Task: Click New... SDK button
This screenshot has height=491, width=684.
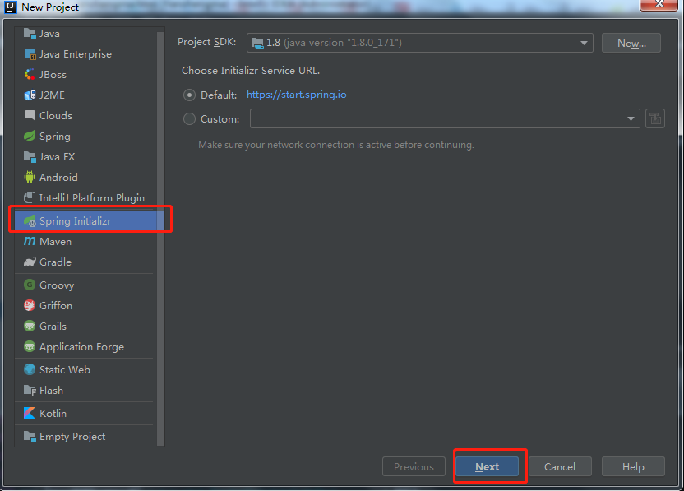Action: pos(631,44)
